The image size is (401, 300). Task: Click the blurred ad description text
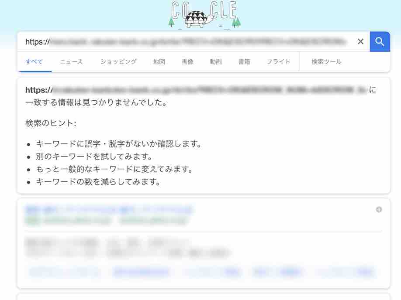[x=128, y=247]
